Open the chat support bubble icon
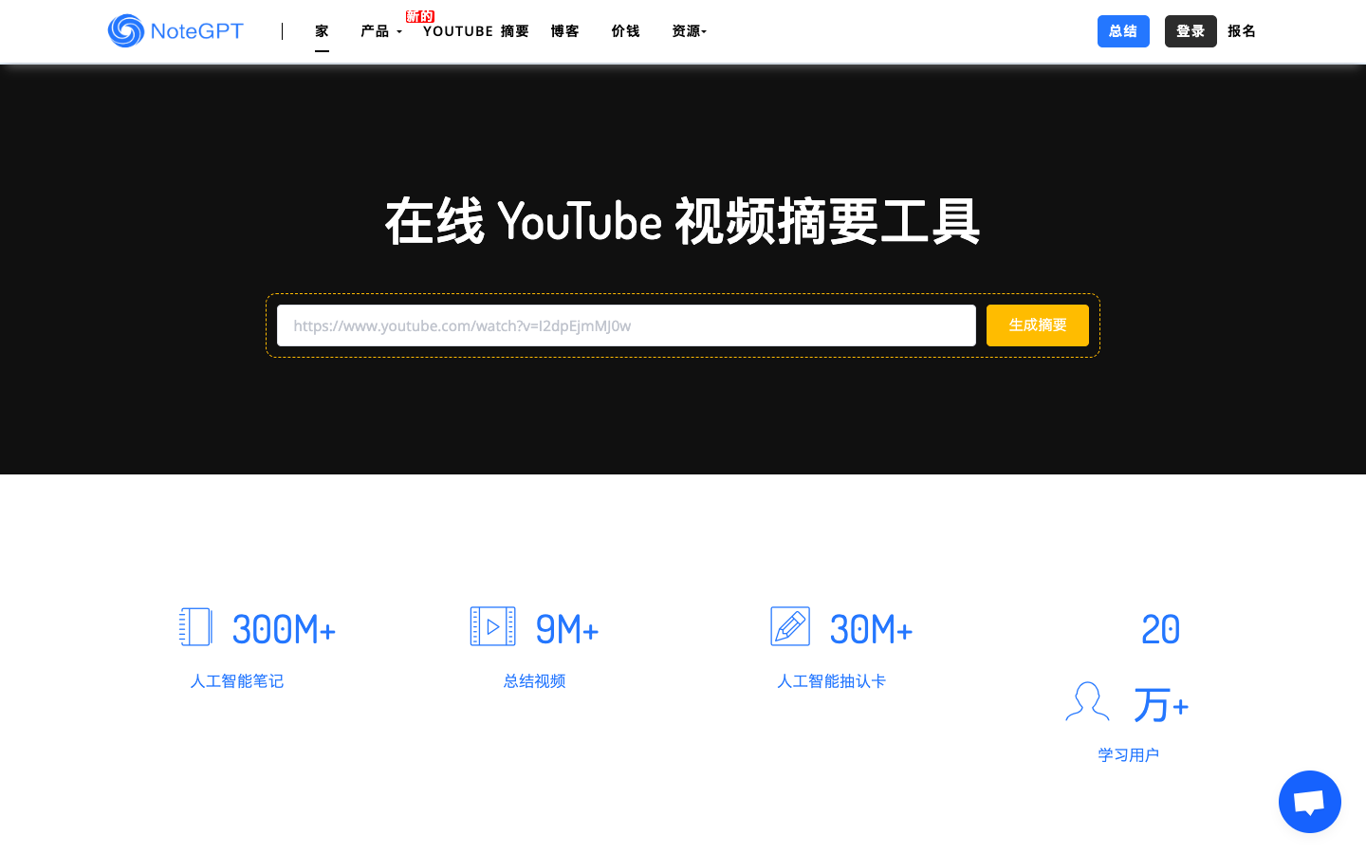 tap(1309, 802)
